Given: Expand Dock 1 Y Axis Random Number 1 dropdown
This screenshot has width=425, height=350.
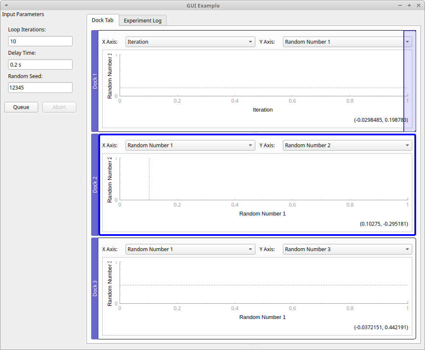Looking at the screenshot, I should [347, 42].
